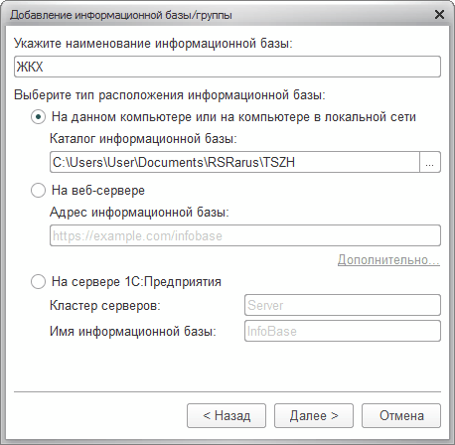
Task: Go back with the Назад button
Action: click(227, 415)
